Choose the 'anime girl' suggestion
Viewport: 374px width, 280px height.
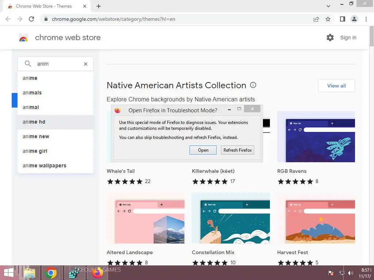[56, 151]
